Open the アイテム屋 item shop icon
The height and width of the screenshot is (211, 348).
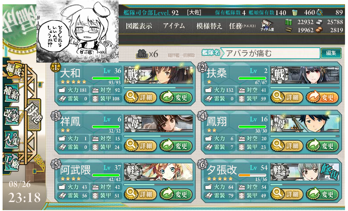[x=267, y=25]
